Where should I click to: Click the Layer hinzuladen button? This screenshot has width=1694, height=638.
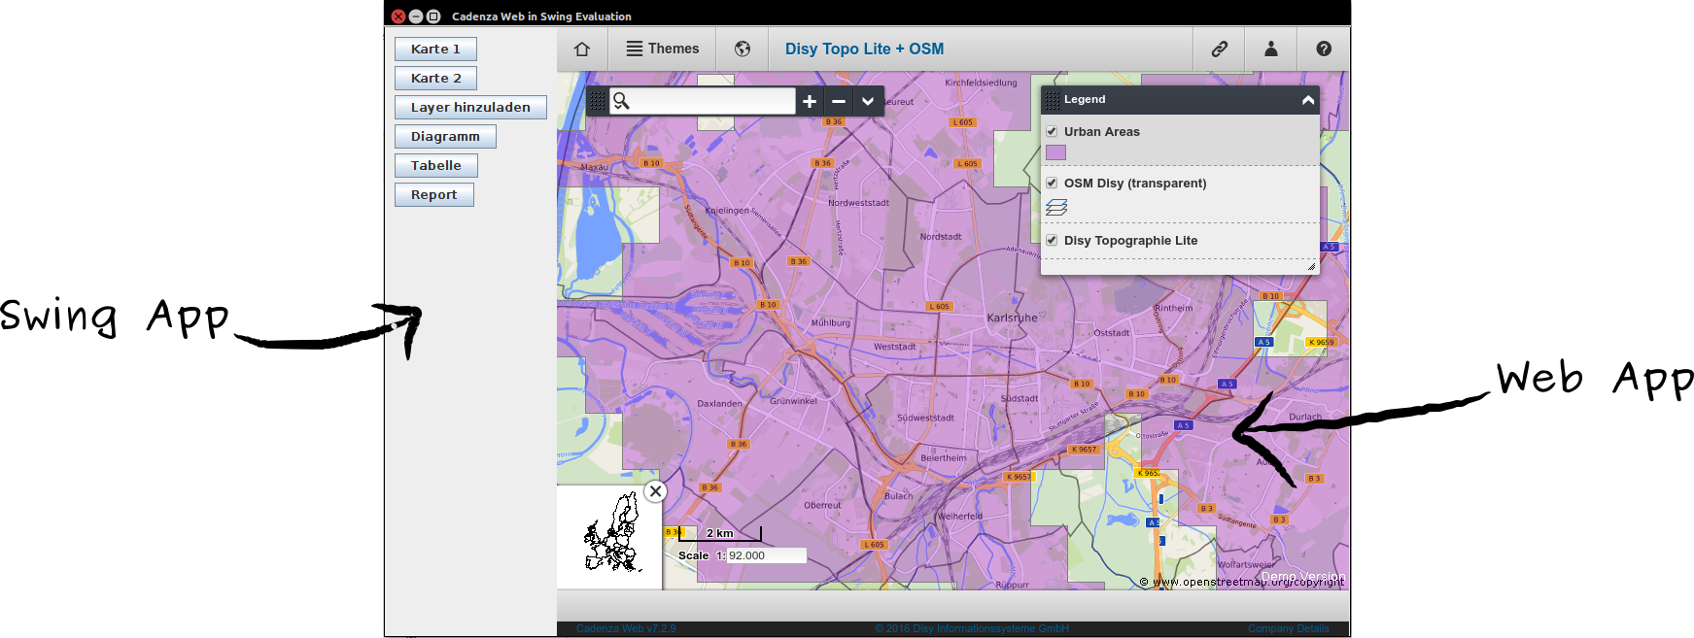point(470,107)
